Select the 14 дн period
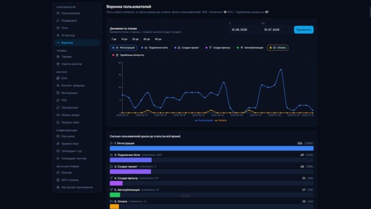371x209 pixels. [x=124, y=39]
